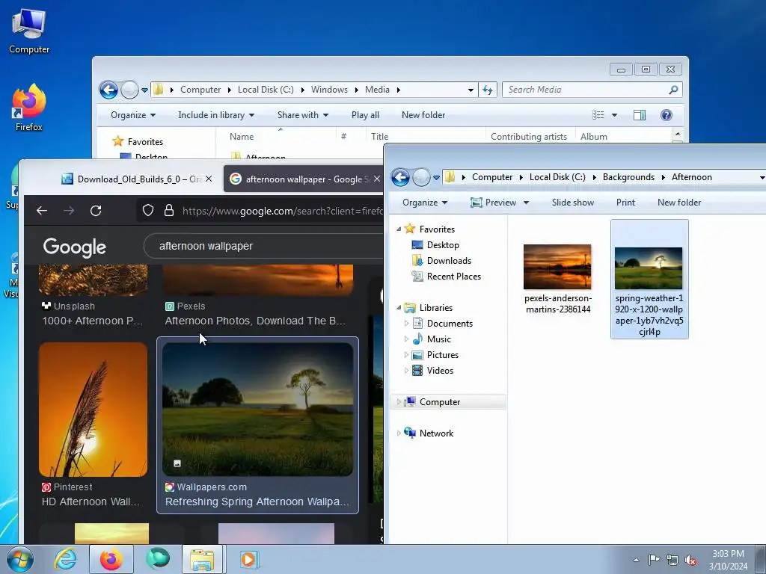Open the Firefox desktop shortcut
This screenshot has width=766, height=574.
tap(29, 108)
